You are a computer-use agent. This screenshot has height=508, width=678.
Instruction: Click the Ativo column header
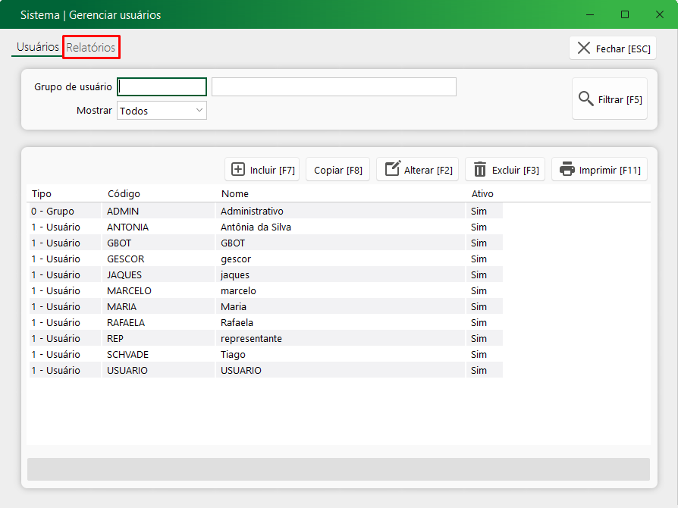482,194
